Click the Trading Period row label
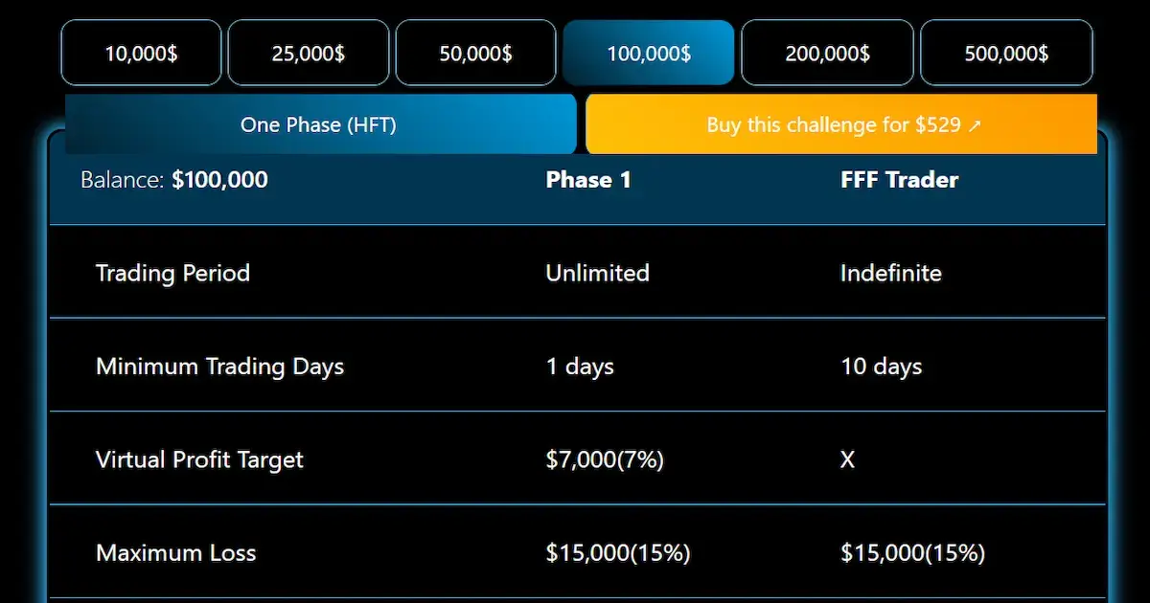Viewport: 1150px width, 603px height. [172, 273]
